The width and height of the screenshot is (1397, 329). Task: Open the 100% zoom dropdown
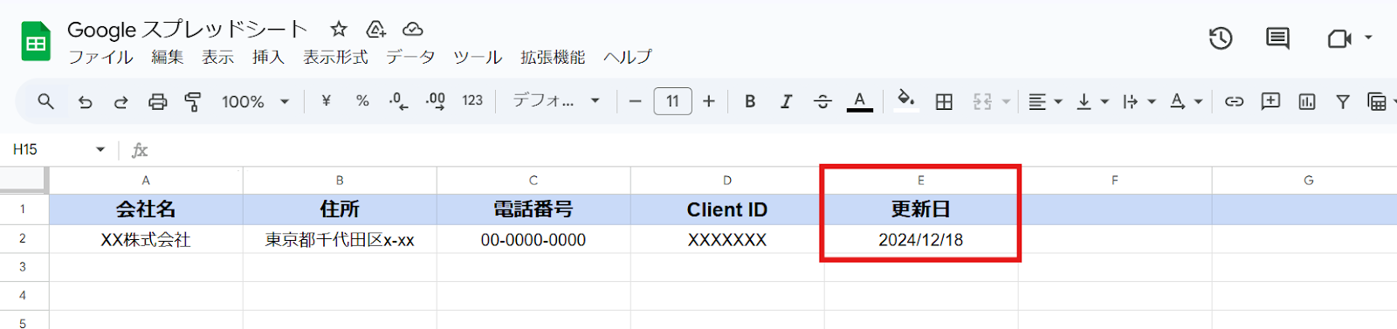tap(255, 102)
